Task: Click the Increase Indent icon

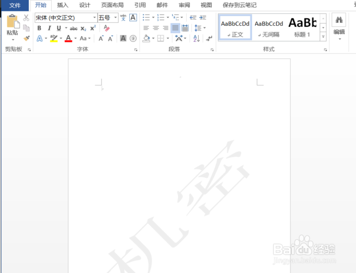Action: 203,17
